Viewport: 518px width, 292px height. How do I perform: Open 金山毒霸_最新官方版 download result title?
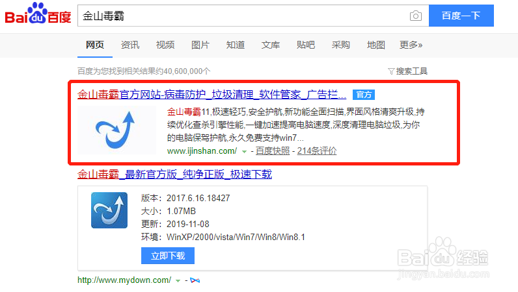pos(175,174)
